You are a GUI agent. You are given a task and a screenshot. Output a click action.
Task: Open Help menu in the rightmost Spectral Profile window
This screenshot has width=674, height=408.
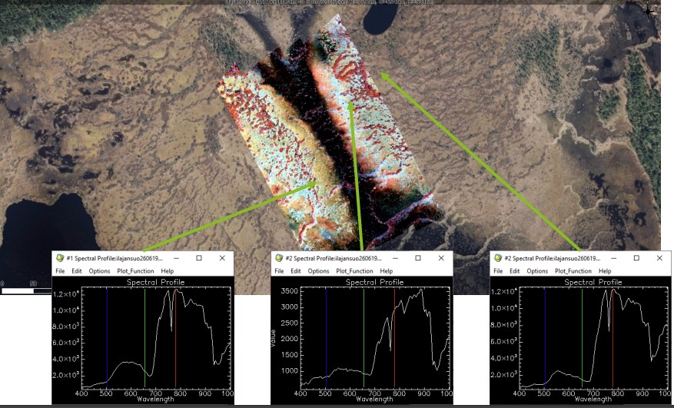(x=604, y=271)
